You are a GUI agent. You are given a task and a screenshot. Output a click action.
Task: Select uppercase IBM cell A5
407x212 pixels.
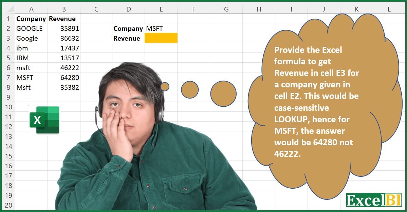pos(31,58)
